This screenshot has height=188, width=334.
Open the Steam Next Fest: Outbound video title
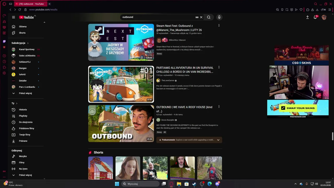[179, 28]
